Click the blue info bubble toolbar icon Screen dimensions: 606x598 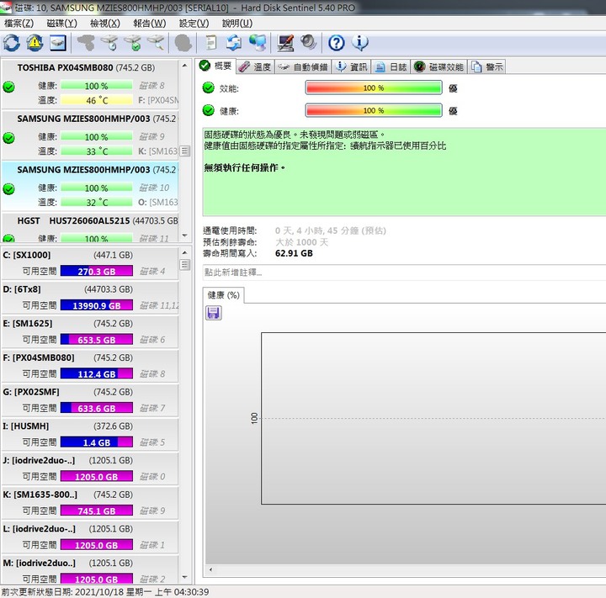[x=360, y=43]
